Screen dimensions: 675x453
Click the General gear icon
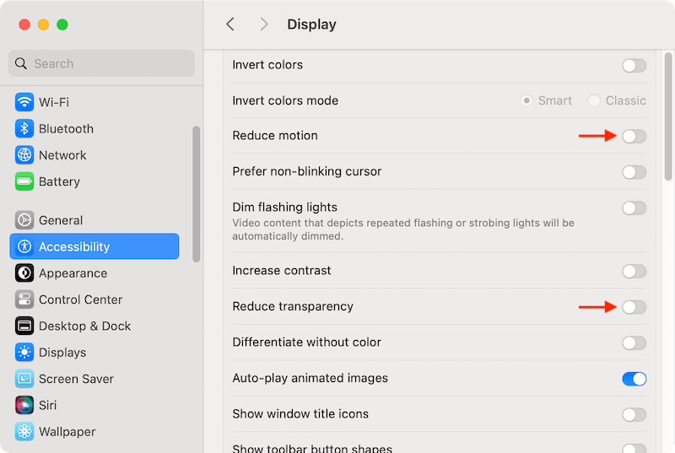(x=24, y=220)
